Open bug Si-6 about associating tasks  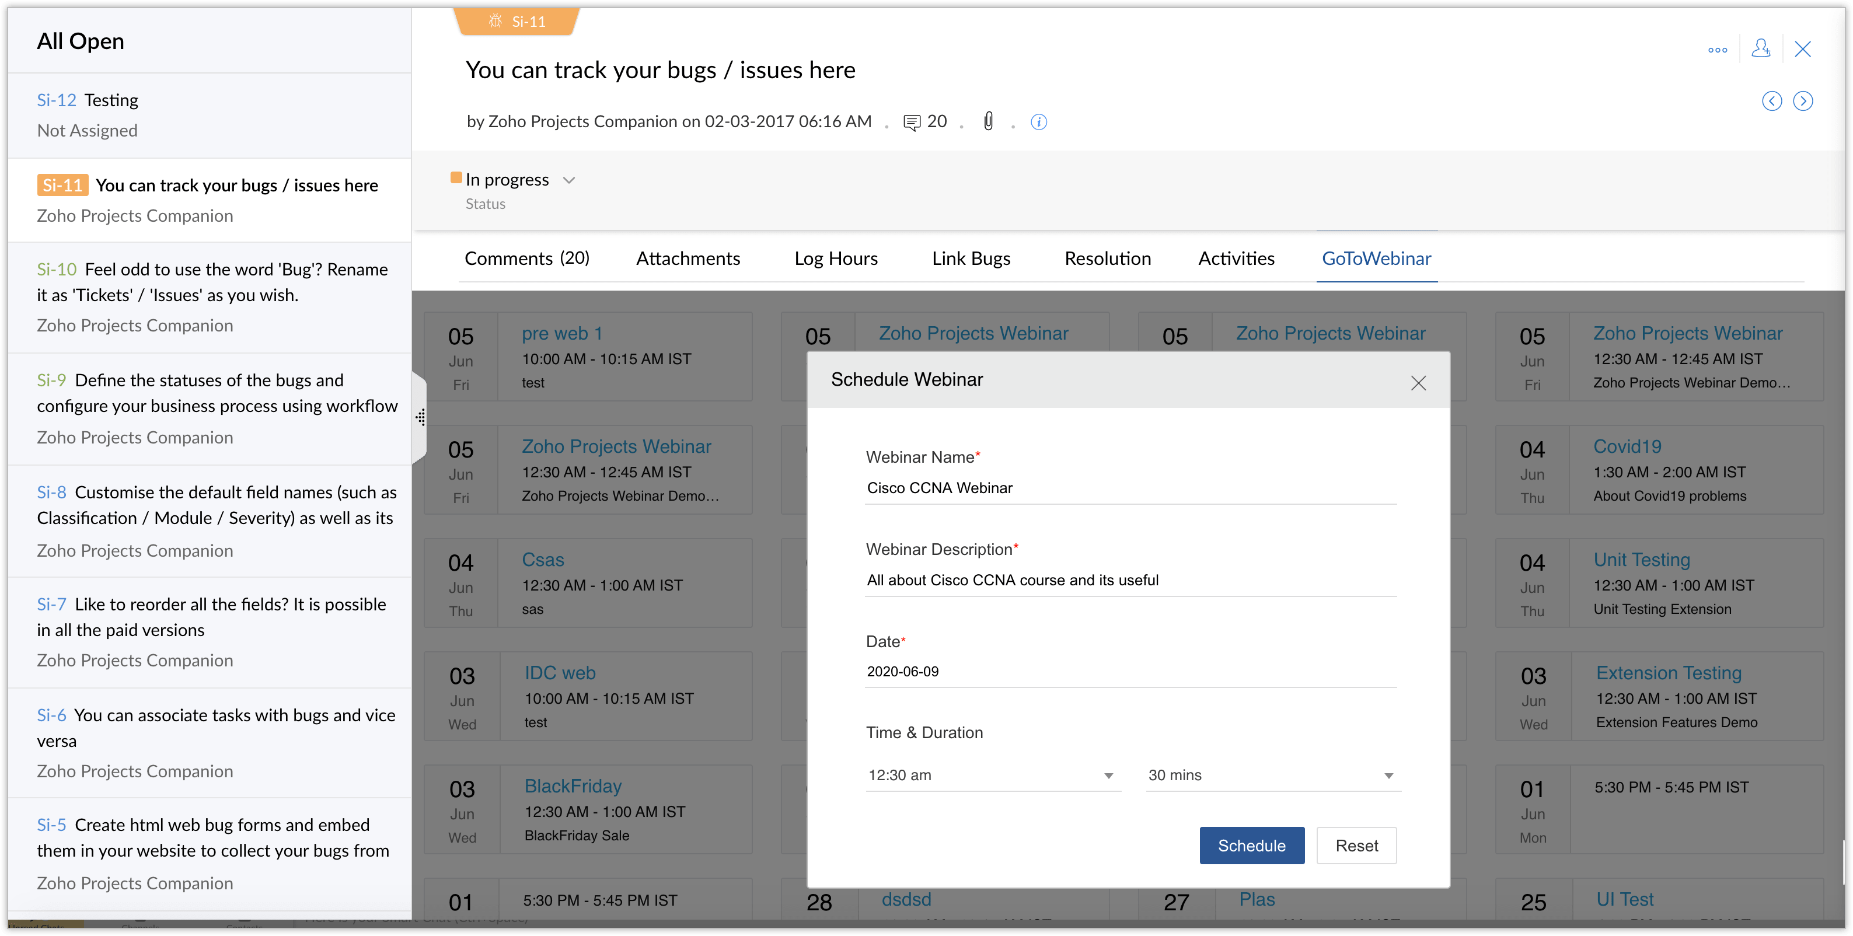[x=210, y=742]
